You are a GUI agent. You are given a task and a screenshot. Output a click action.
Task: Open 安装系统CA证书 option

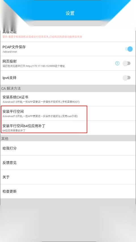tap(68, 99)
